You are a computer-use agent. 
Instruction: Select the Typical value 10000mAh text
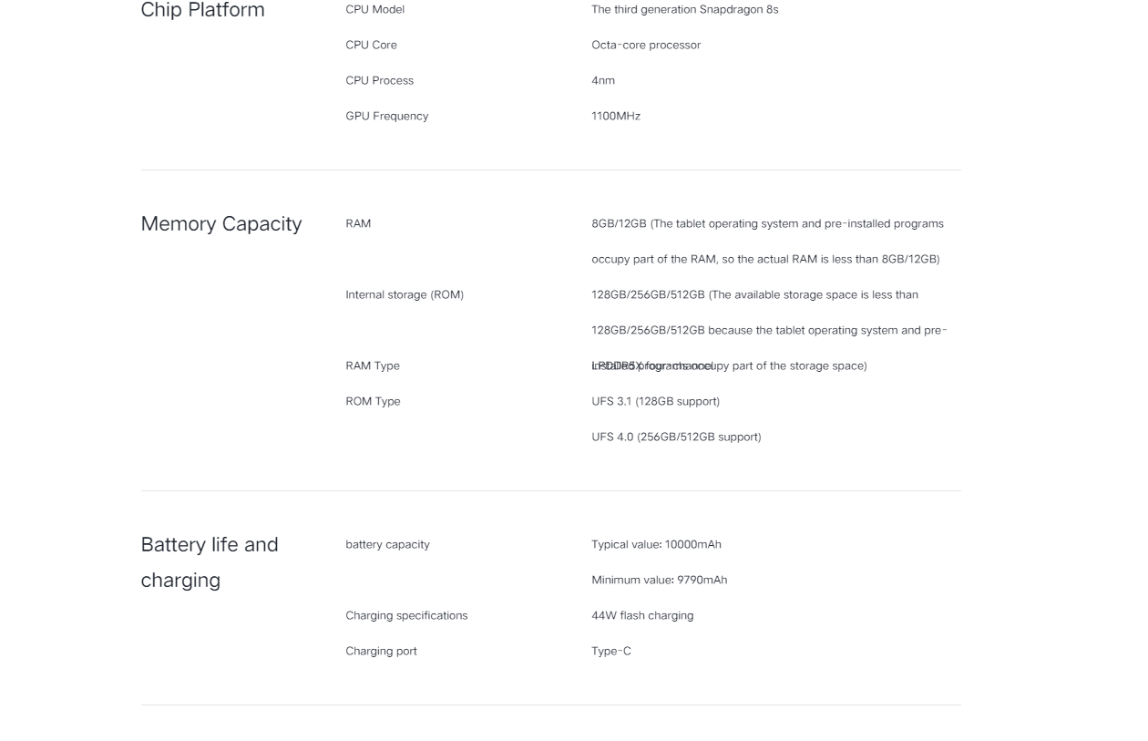tap(656, 544)
